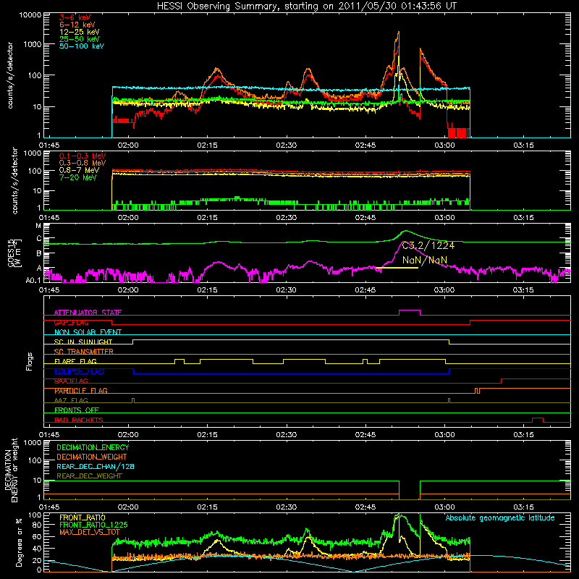Image resolution: width=579 pixels, height=579 pixels.
Task: Click the BAD_PACKETS pulse after 03:15
Action: [x=538, y=418]
